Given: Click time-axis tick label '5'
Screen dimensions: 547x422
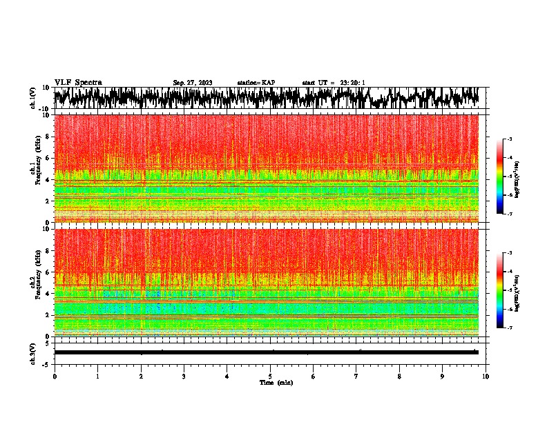Looking at the screenshot, I should [x=270, y=376].
